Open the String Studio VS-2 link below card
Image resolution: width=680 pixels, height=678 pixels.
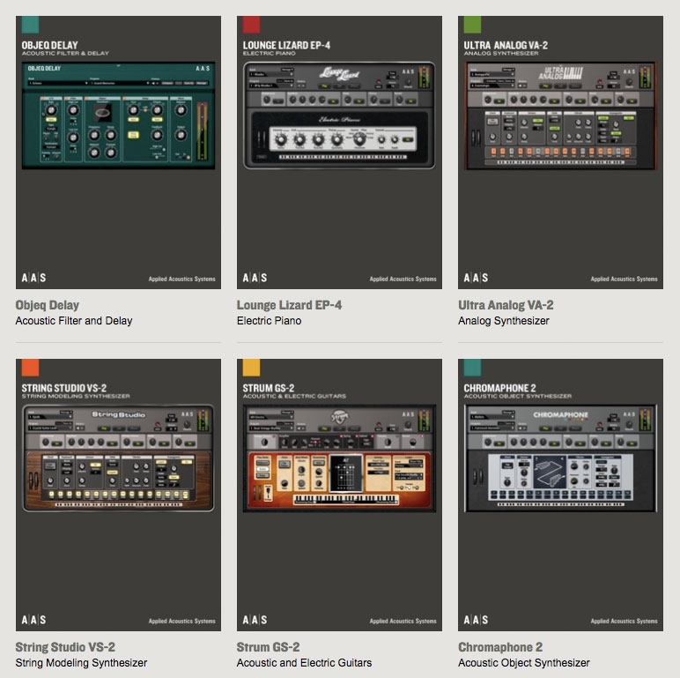tap(65, 647)
